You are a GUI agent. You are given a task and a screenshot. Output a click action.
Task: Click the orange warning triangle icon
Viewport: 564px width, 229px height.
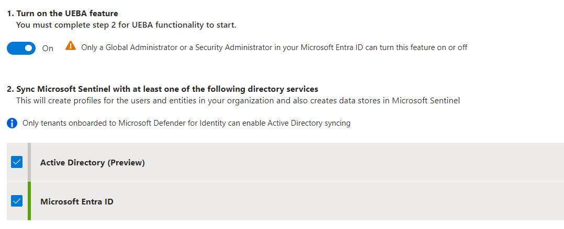[71, 45]
